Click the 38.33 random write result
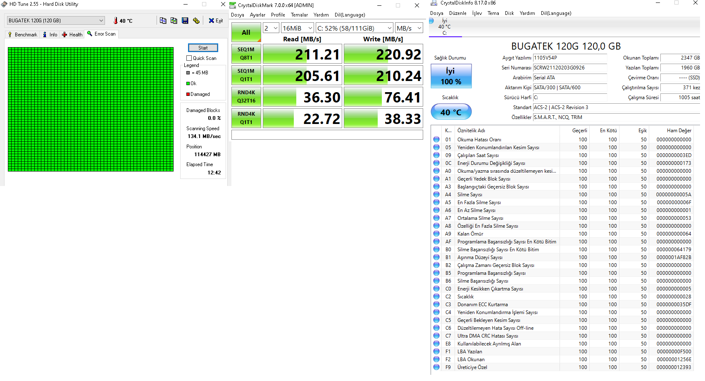The height and width of the screenshot is (381, 705). [383, 118]
